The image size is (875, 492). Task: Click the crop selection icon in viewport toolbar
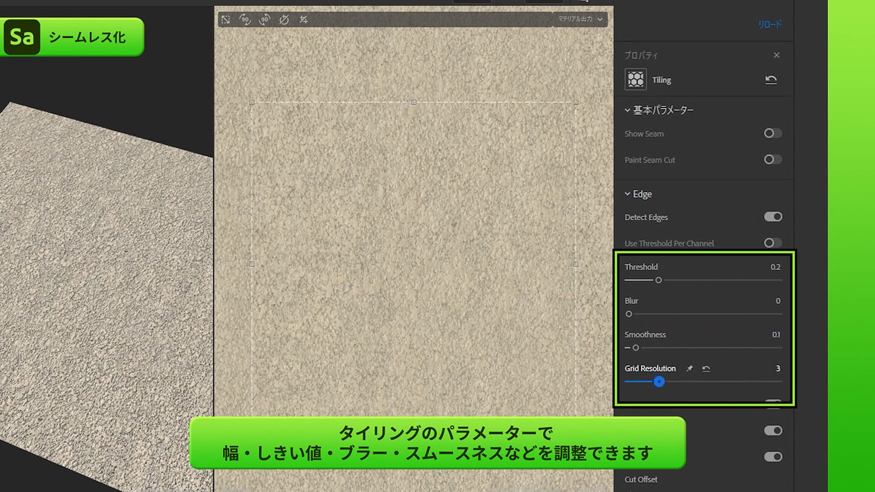tap(225, 19)
